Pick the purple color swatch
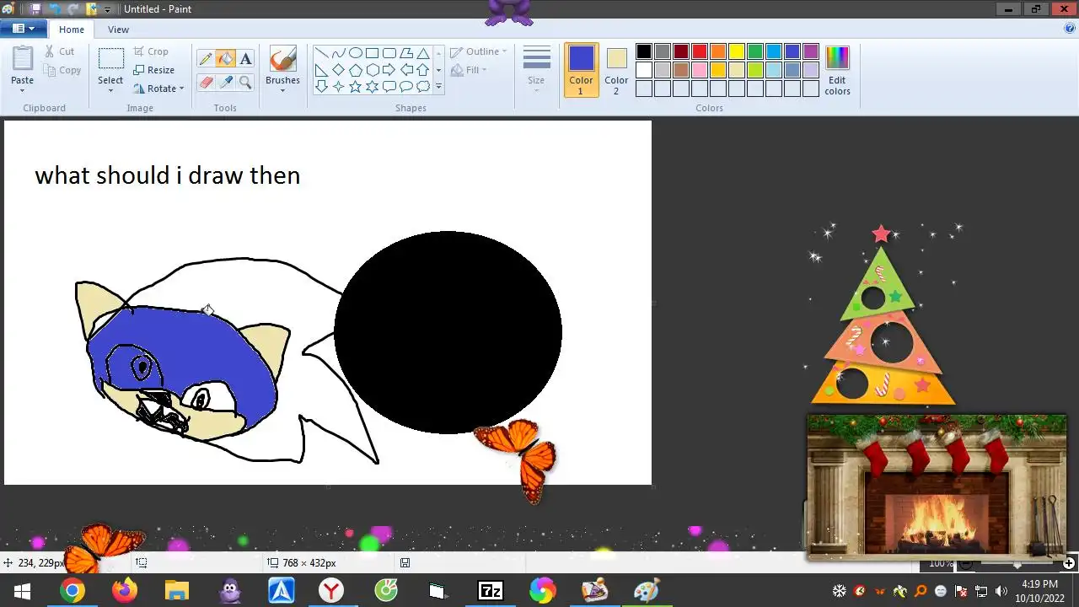This screenshot has height=607, width=1079. [811, 51]
